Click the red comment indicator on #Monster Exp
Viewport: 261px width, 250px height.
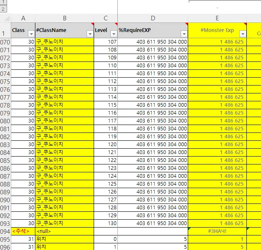point(245,24)
